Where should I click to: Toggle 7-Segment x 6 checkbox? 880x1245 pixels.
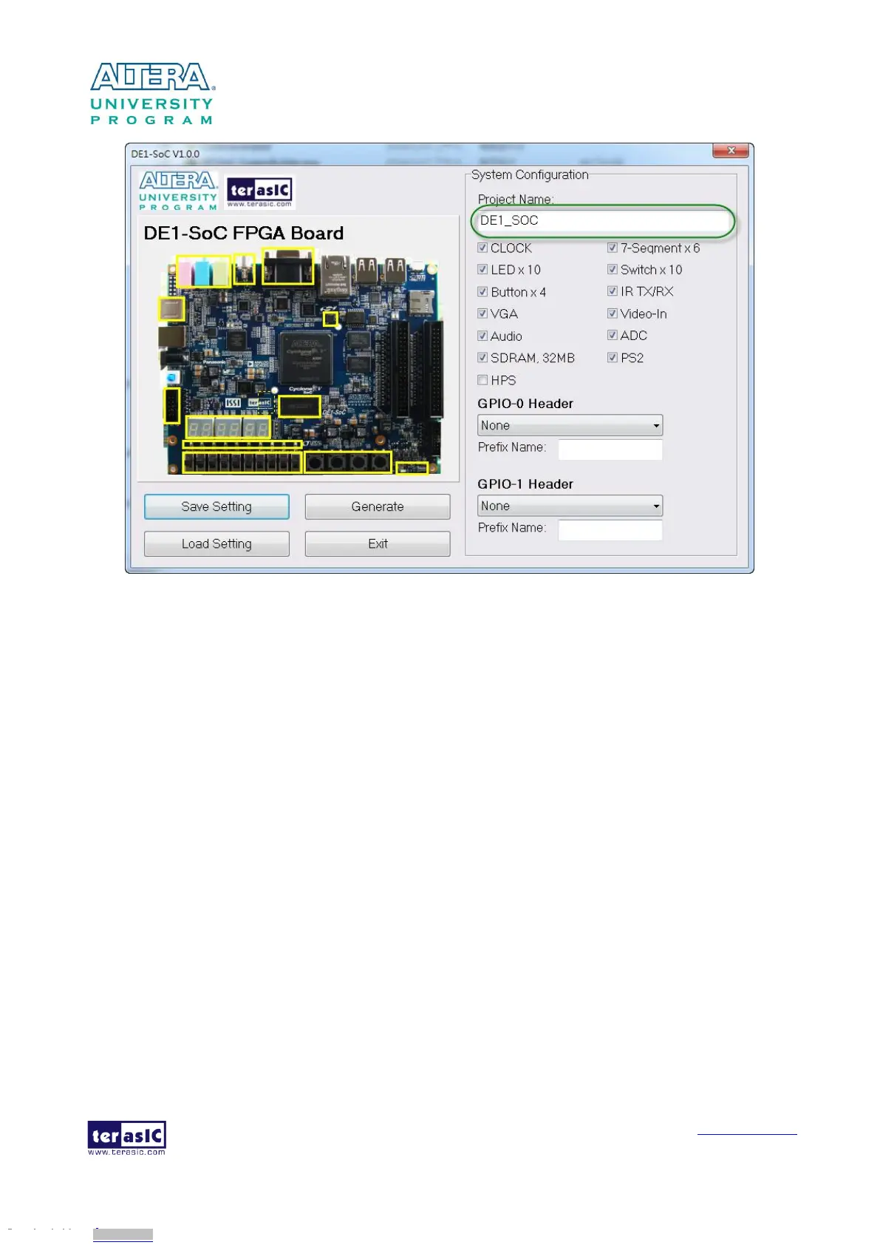[x=613, y=248]
